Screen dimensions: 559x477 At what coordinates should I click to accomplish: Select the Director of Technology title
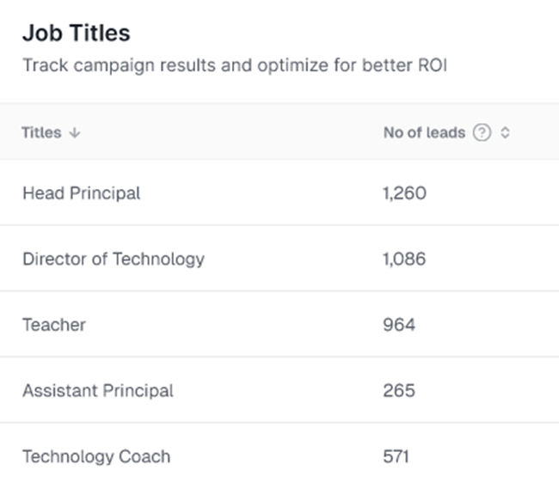(x=114, y=259)
